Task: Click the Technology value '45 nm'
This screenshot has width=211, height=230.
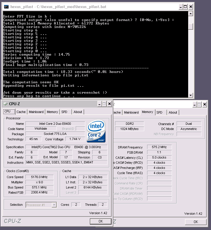Action: [x=34, y=139]
